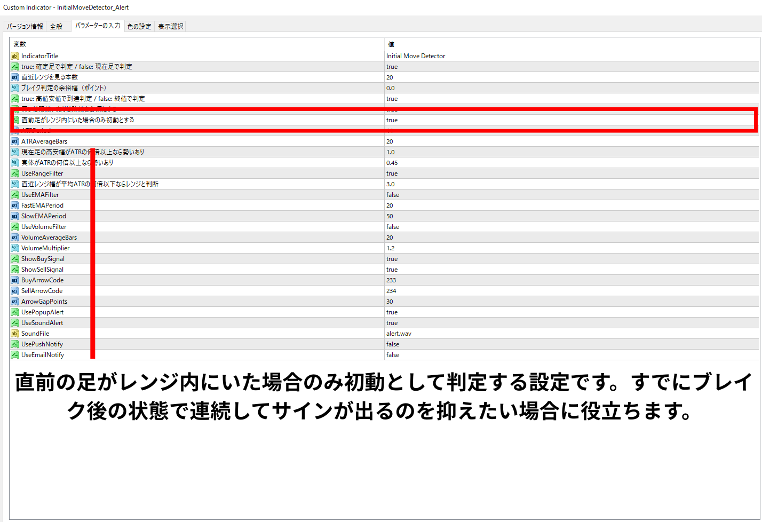This screenshot has height=522, width=762.
Task: Switch to the 全般 tab
Action: (57, 26)
